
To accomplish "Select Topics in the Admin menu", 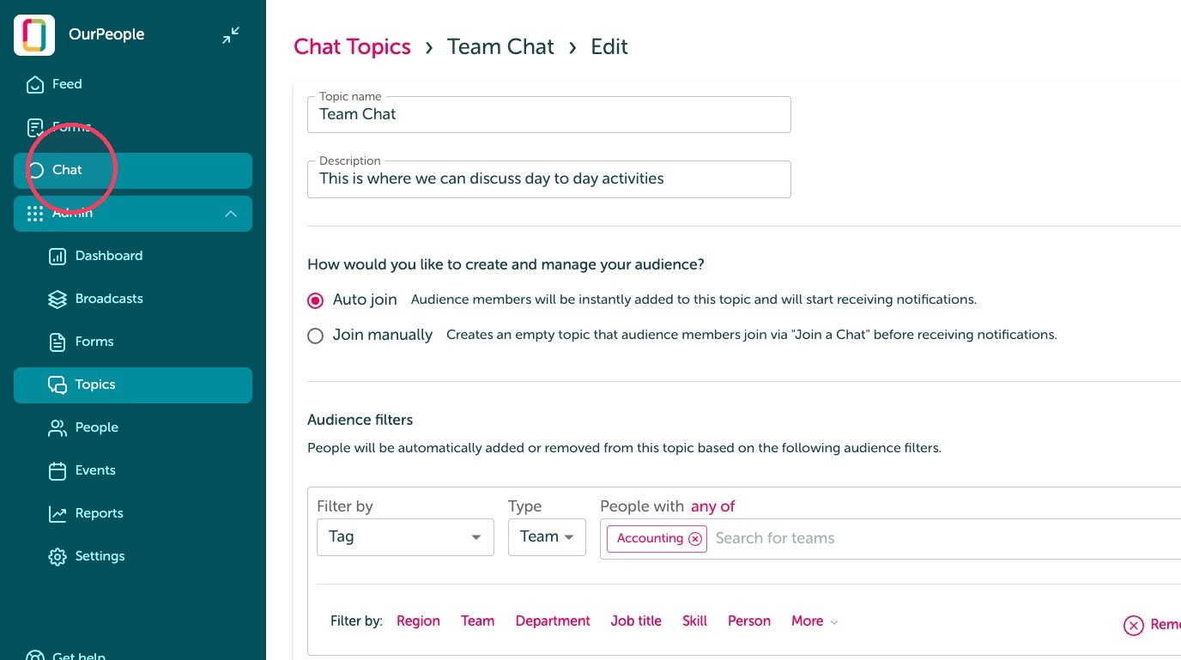I will [133, 385].
